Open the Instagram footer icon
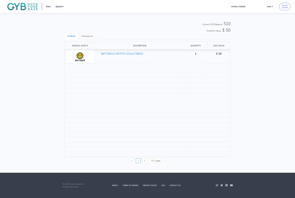 click(x=217, y=185)
